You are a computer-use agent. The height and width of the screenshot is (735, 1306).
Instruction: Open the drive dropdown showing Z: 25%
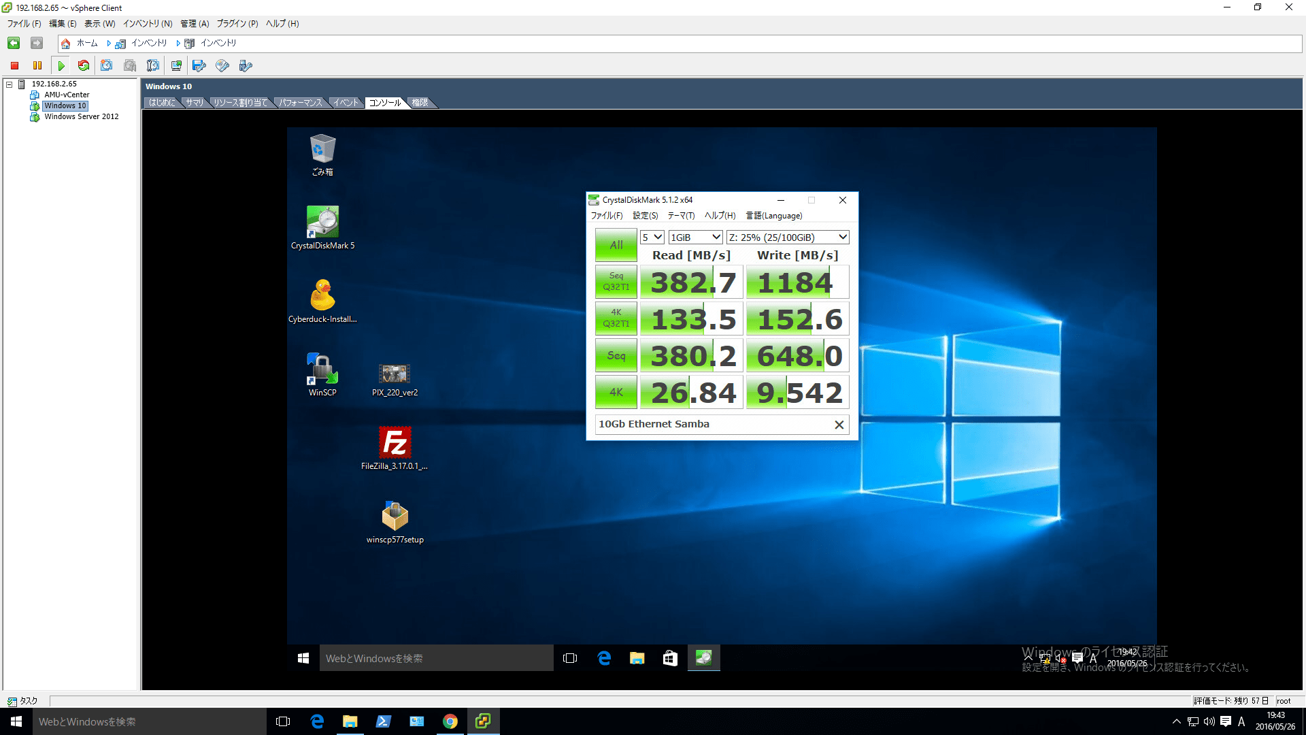788,238
